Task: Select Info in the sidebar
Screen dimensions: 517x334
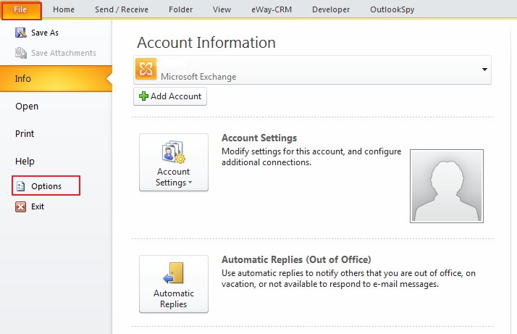Action: tap(56, 78)
